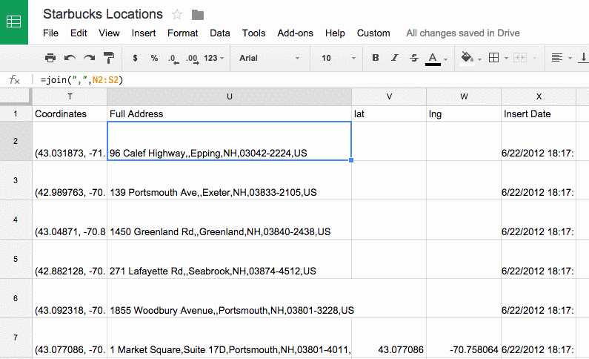Toggle bold formatting
The image size is (589, 359).
point(376,58)
